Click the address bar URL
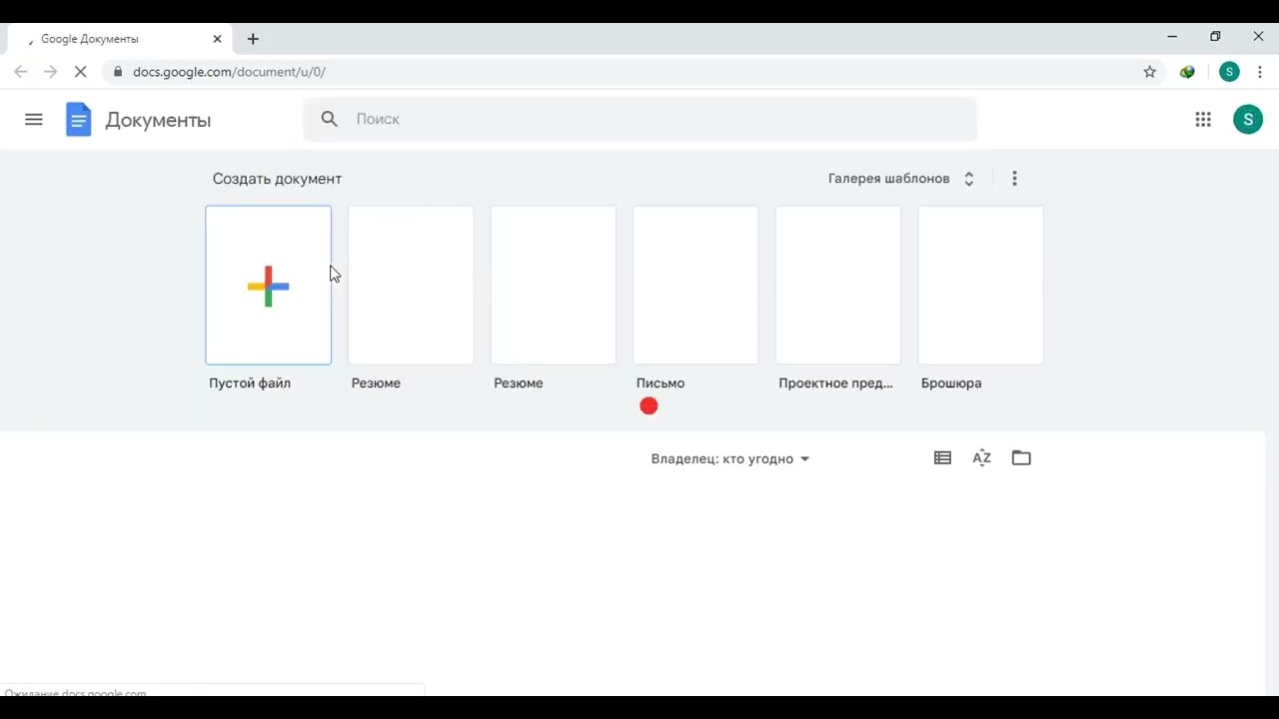This screenshot has height=719, width=1279. coord(229,72)
